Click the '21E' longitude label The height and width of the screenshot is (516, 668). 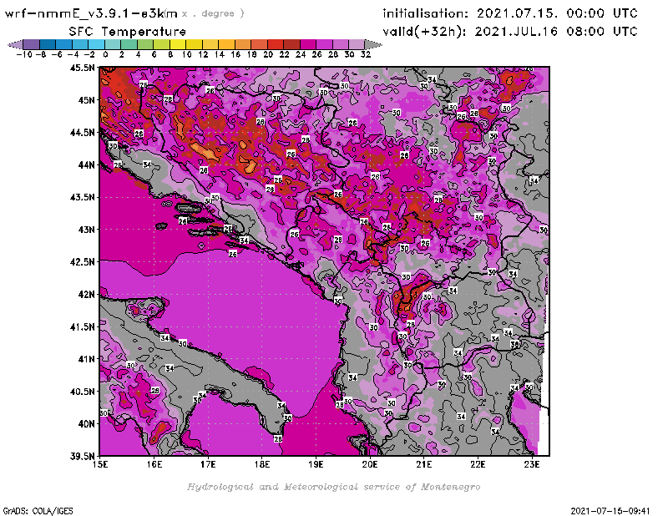(x=424, y=464)
